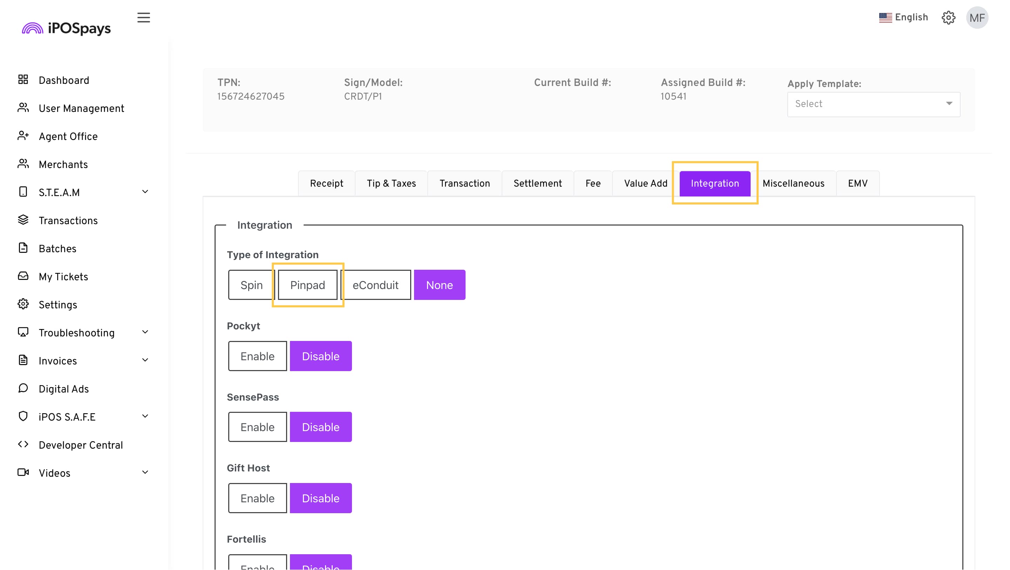Screen dimensions: 1010x570
Task: Click the Transactions layers icon
Action: (x=23, y=220)
